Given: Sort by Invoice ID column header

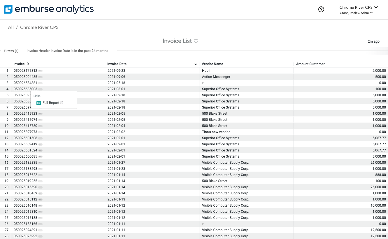Looking at the screenshot, I should click(21, 64).
